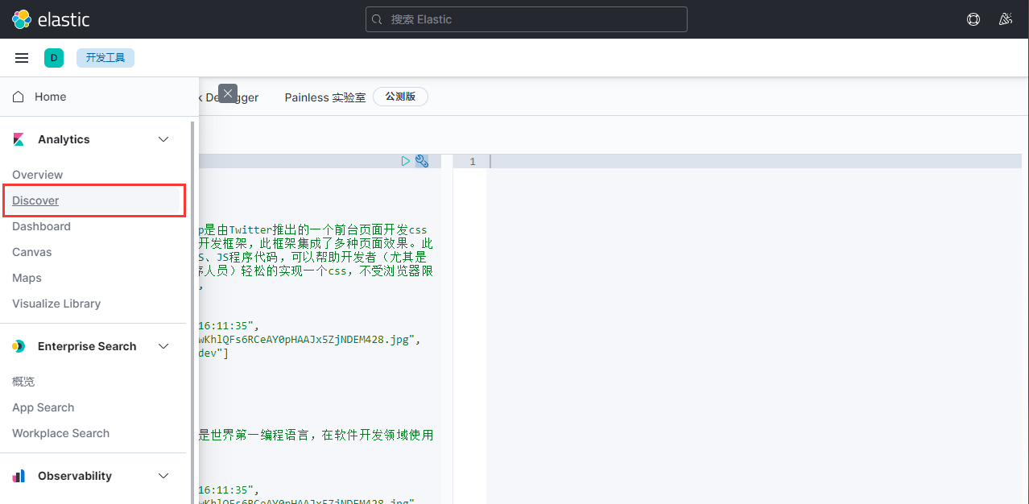Collapse the Enterprise Search section
The width and height of the screenshot is (1029, 504).
click(x=163, y=346)
